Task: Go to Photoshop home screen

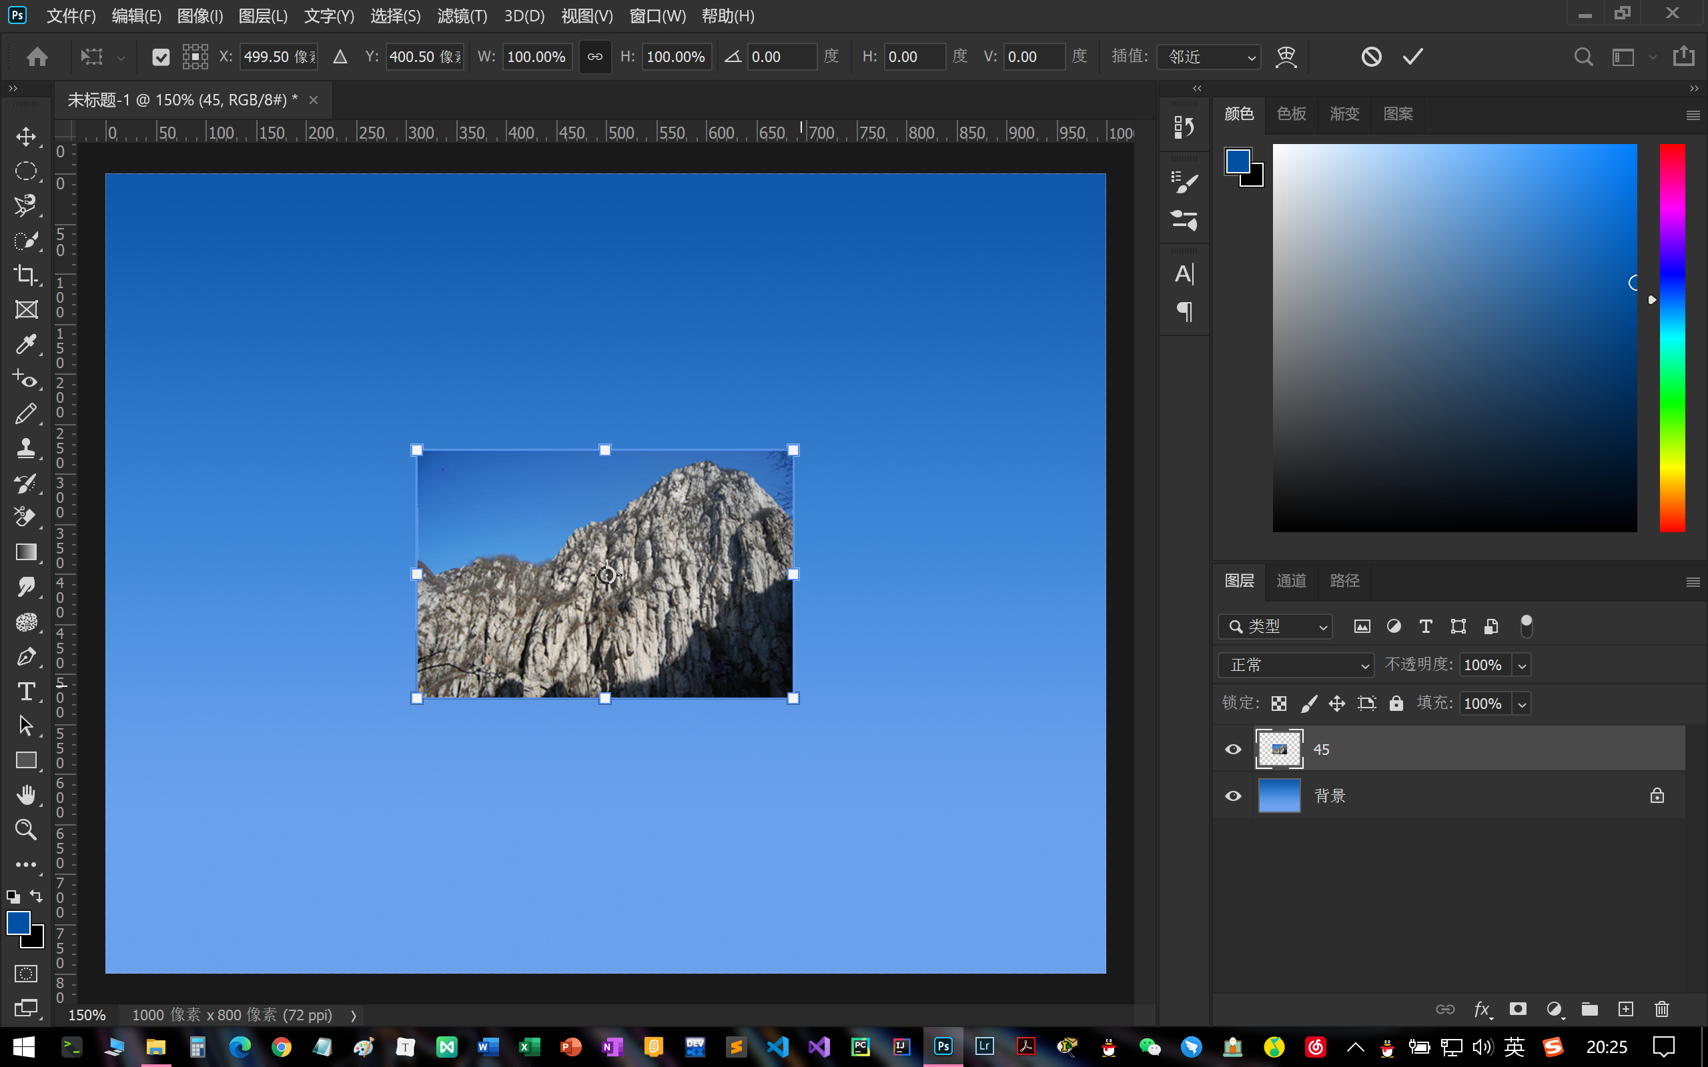Action: 37,57
